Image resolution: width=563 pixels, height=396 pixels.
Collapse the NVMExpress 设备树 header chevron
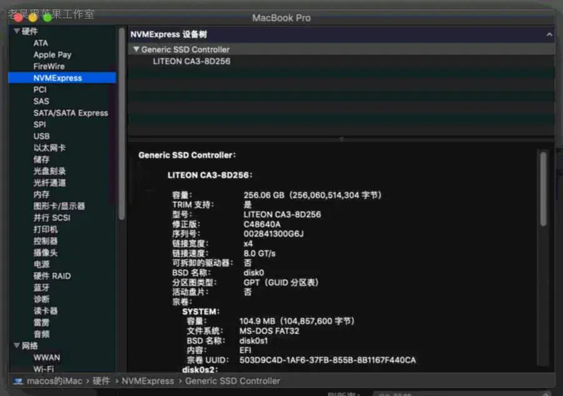click(x=549, y=34)
